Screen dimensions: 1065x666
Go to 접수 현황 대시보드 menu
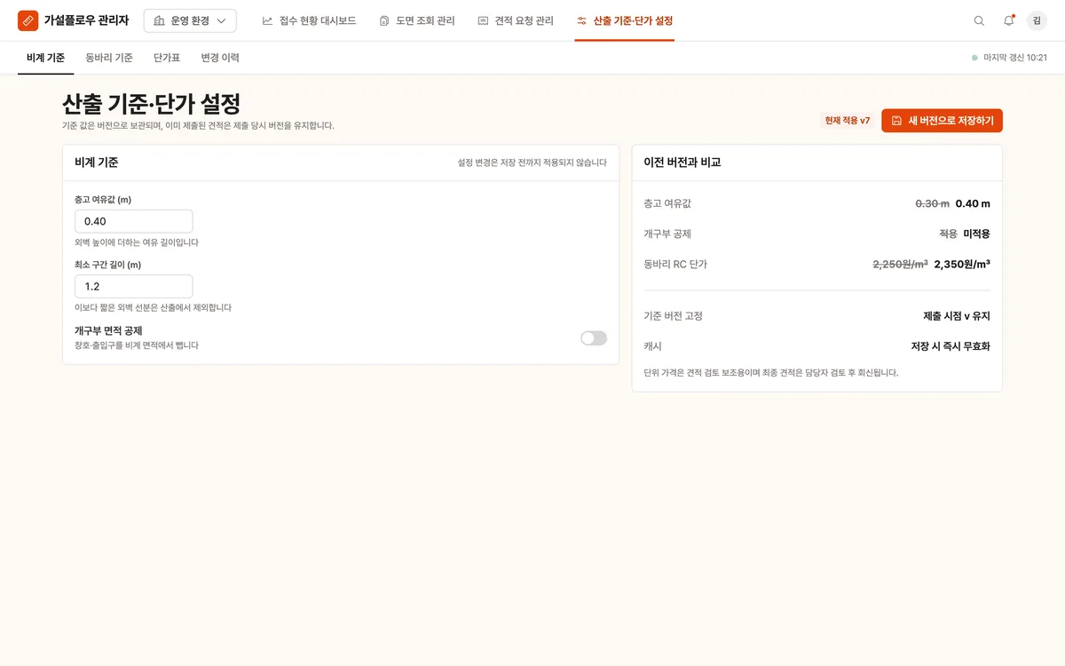[309, 20]
